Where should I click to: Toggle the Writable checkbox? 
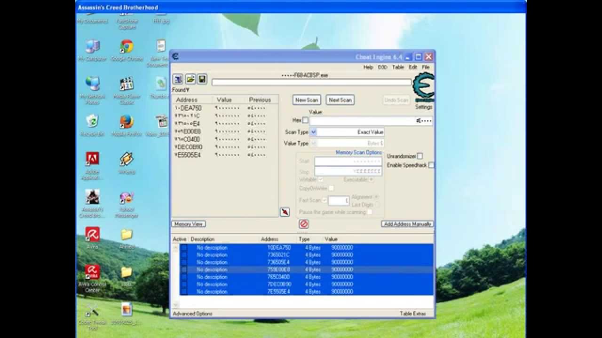click(321, 179)
